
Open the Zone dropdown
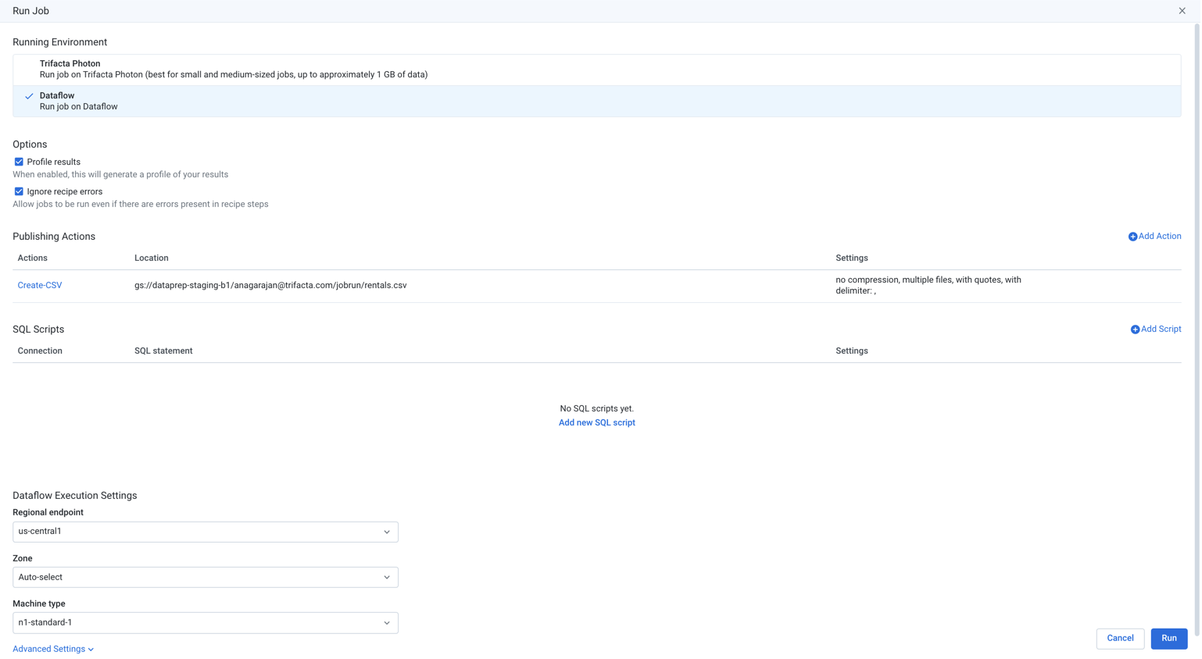click(205, 577)
